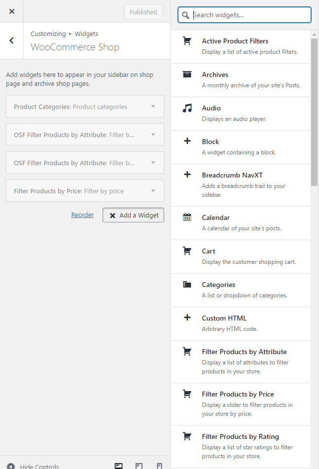
Task: Click the Categories folder icon
Action: tap(187, 284)
